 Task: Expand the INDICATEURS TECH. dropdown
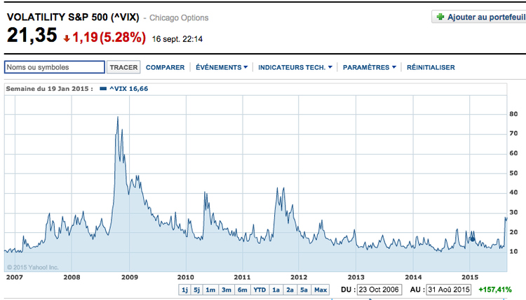click(295, 68)
